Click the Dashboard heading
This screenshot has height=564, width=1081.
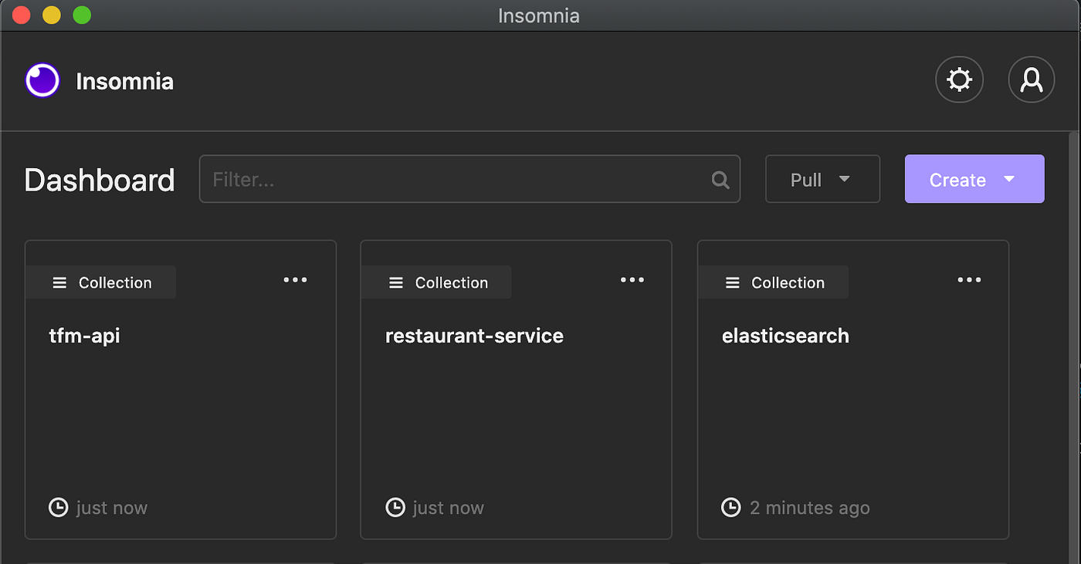(x=100, y=181)
